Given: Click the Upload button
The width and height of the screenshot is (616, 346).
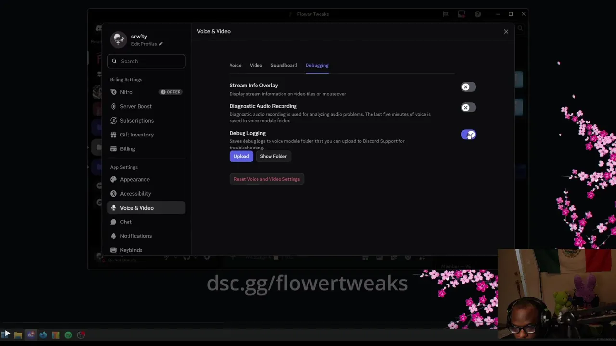Looking at the screenshot, I should (241, 156).
